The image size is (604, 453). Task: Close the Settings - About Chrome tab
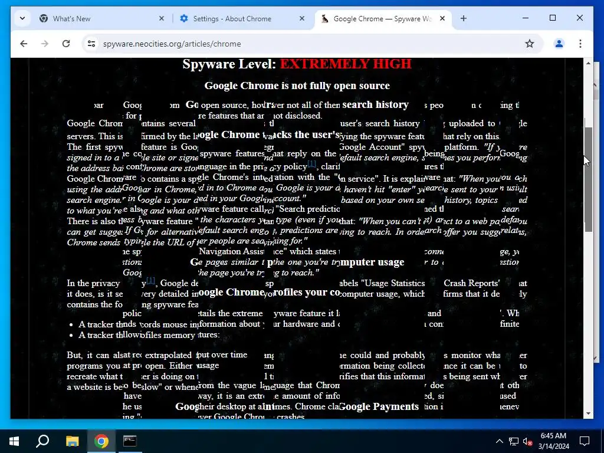(302, 18)
